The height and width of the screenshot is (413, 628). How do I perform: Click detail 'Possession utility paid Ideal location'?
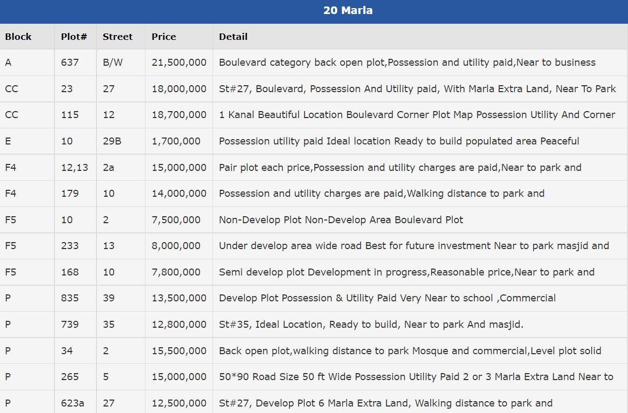[399, 141]
